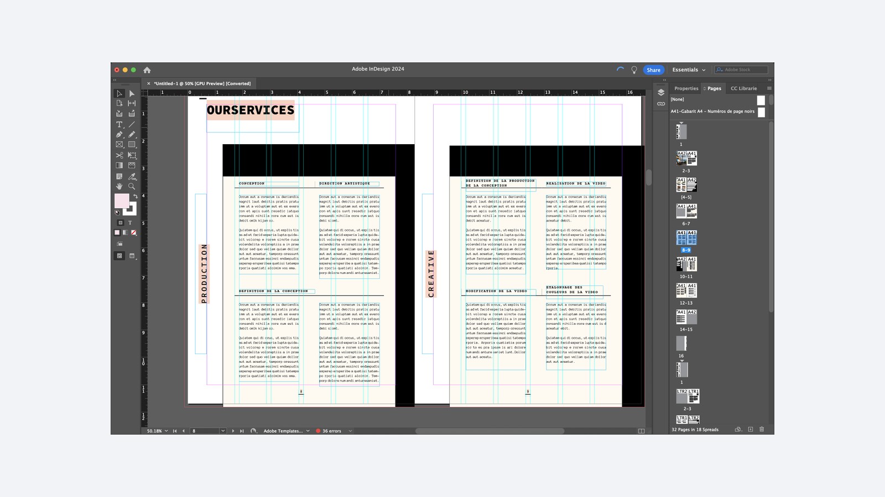Switch to the Pages tab
Viewport: 885px width, 497px height.
pos(714,88)
